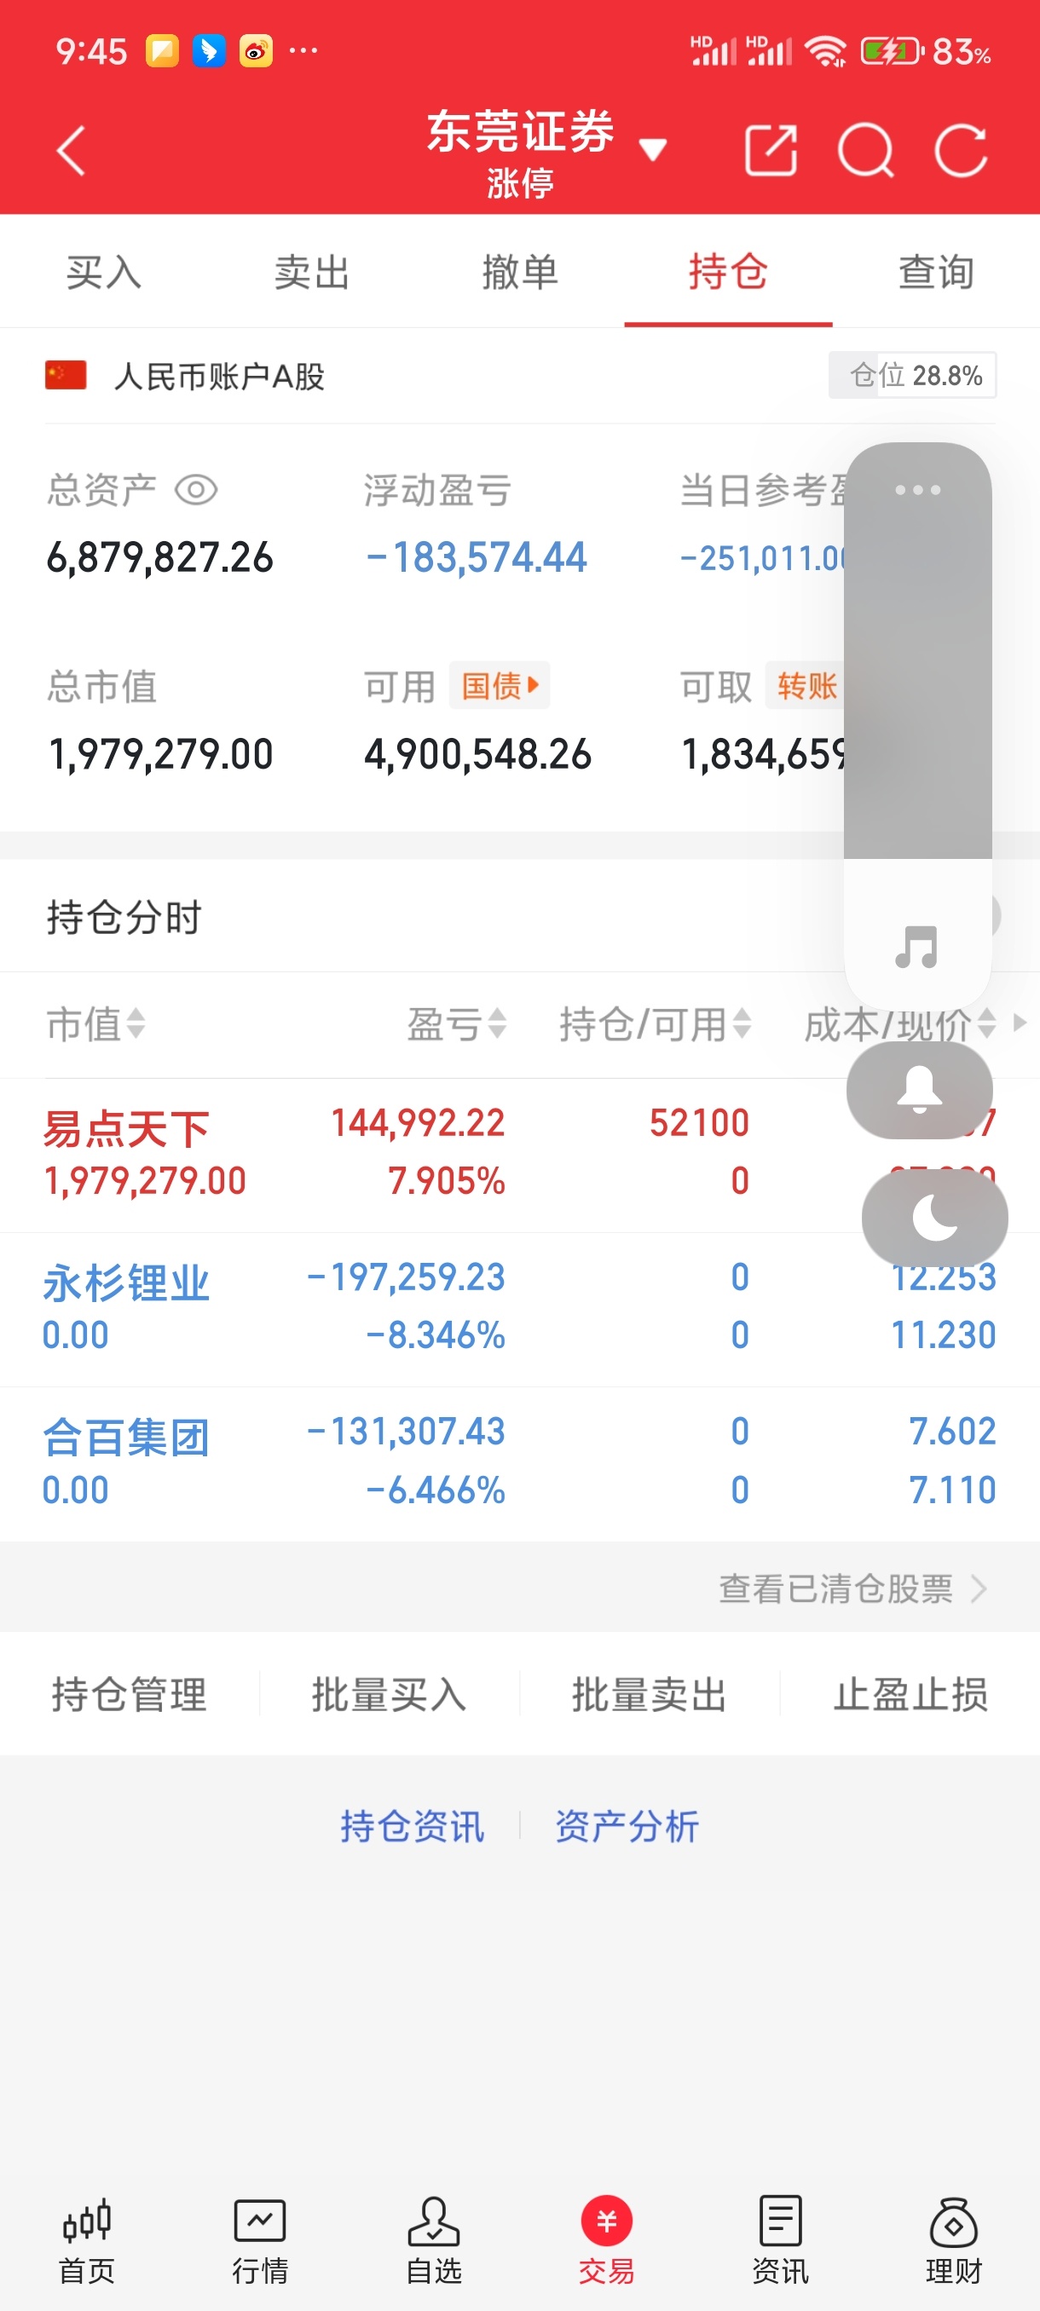Image resolution: width=1040 pixels, height=2311 pixels.
Task: Sort by 持仓/可用 column
Action: (655, 1023)
